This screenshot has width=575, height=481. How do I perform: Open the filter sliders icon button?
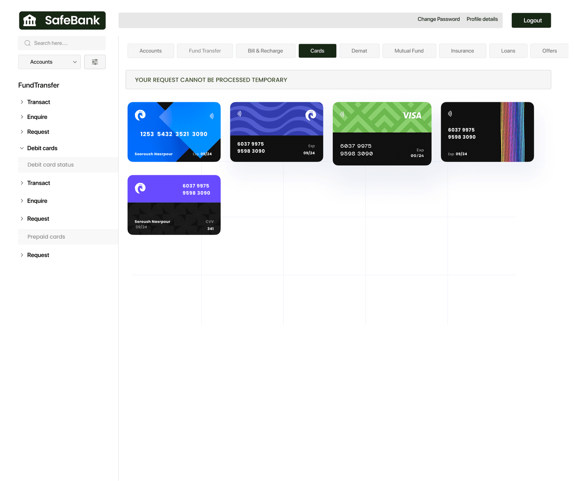click(95, 62)
